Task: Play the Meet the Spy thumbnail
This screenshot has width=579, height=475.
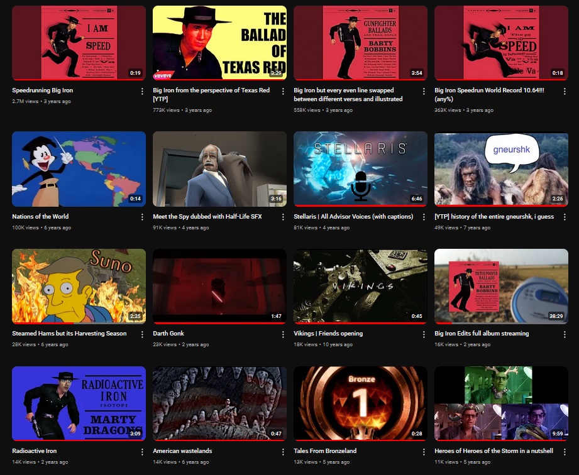Action: coord(219,168)
